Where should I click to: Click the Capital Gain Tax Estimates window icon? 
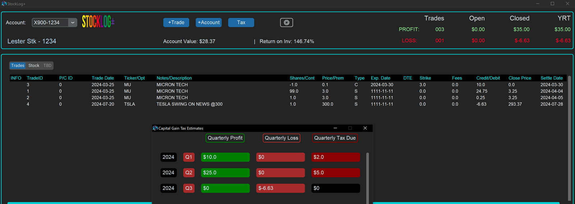[x=155, y=128]
